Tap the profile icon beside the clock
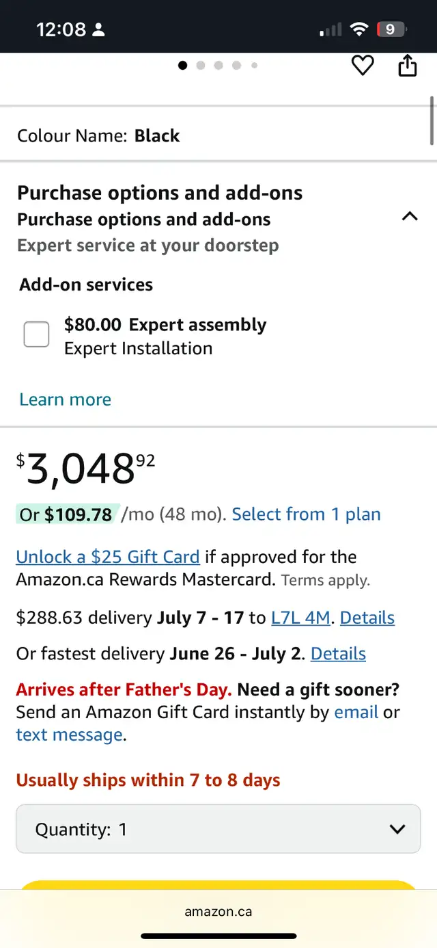 tap(98, 30)
